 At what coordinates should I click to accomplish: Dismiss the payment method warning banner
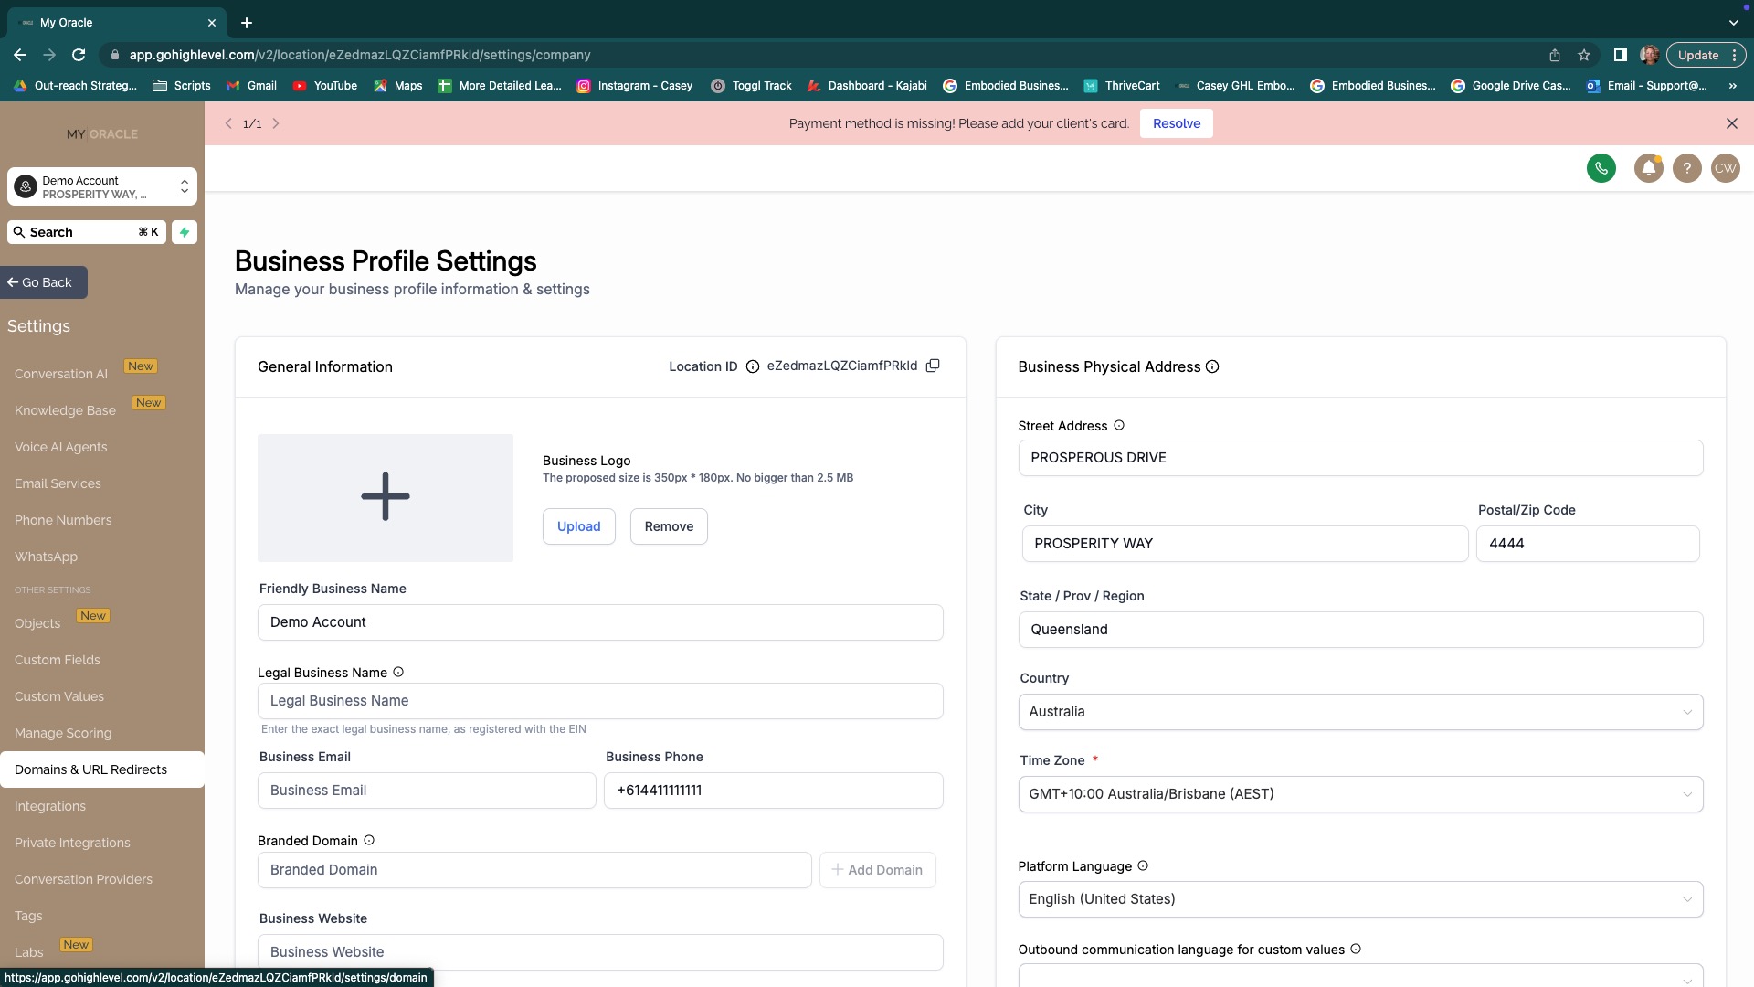pyautogui.click(x=1731, y=123)
